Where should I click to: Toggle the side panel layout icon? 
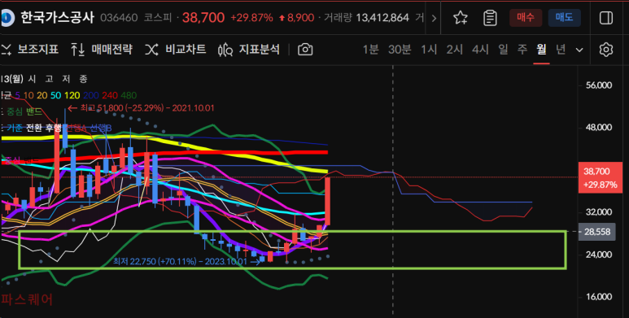click(605, 18)
